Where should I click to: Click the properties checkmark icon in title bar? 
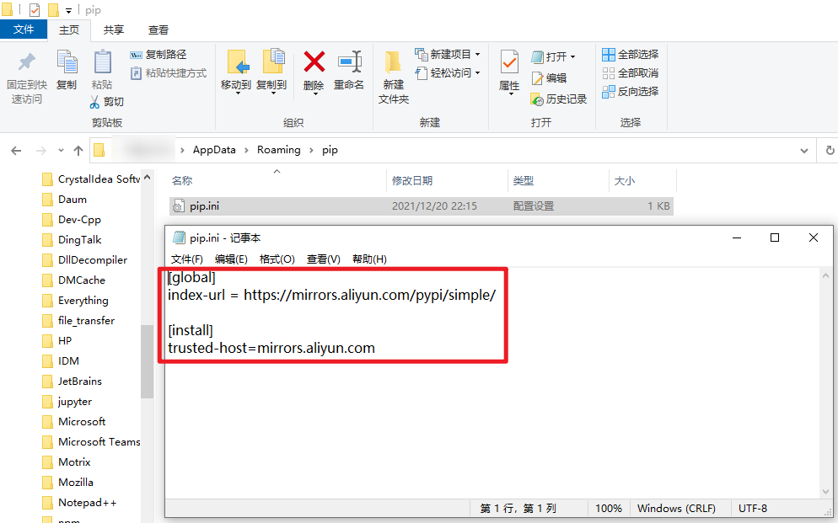pos(35,9)
